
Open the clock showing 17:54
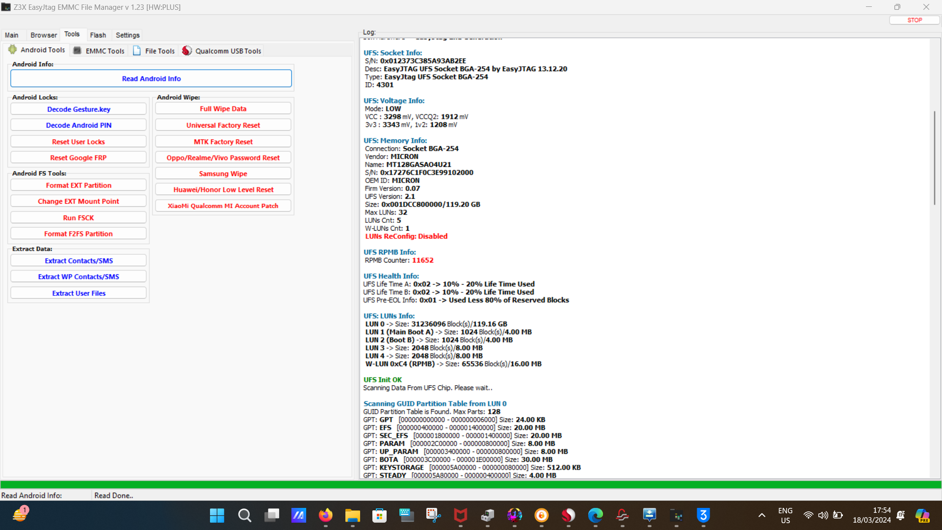pyautogui.click(x=872, y=515)
